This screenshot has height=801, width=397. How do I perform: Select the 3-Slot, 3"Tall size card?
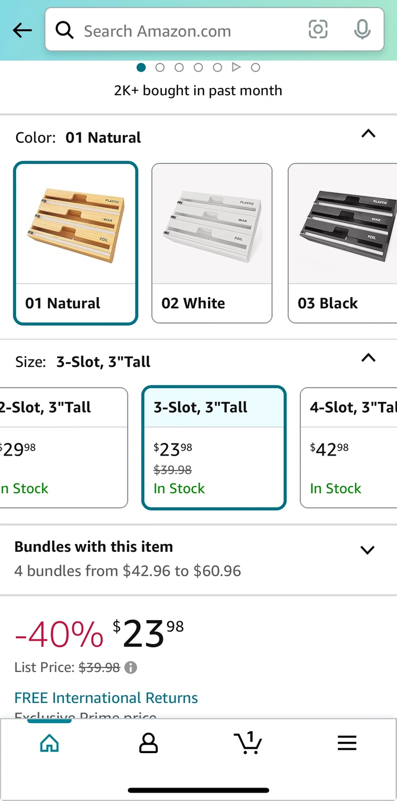pyautogui.click(x=214, y=448)
